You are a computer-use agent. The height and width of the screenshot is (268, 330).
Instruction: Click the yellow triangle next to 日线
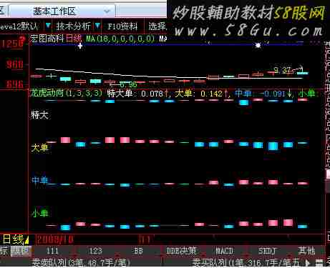pos(26,240)
